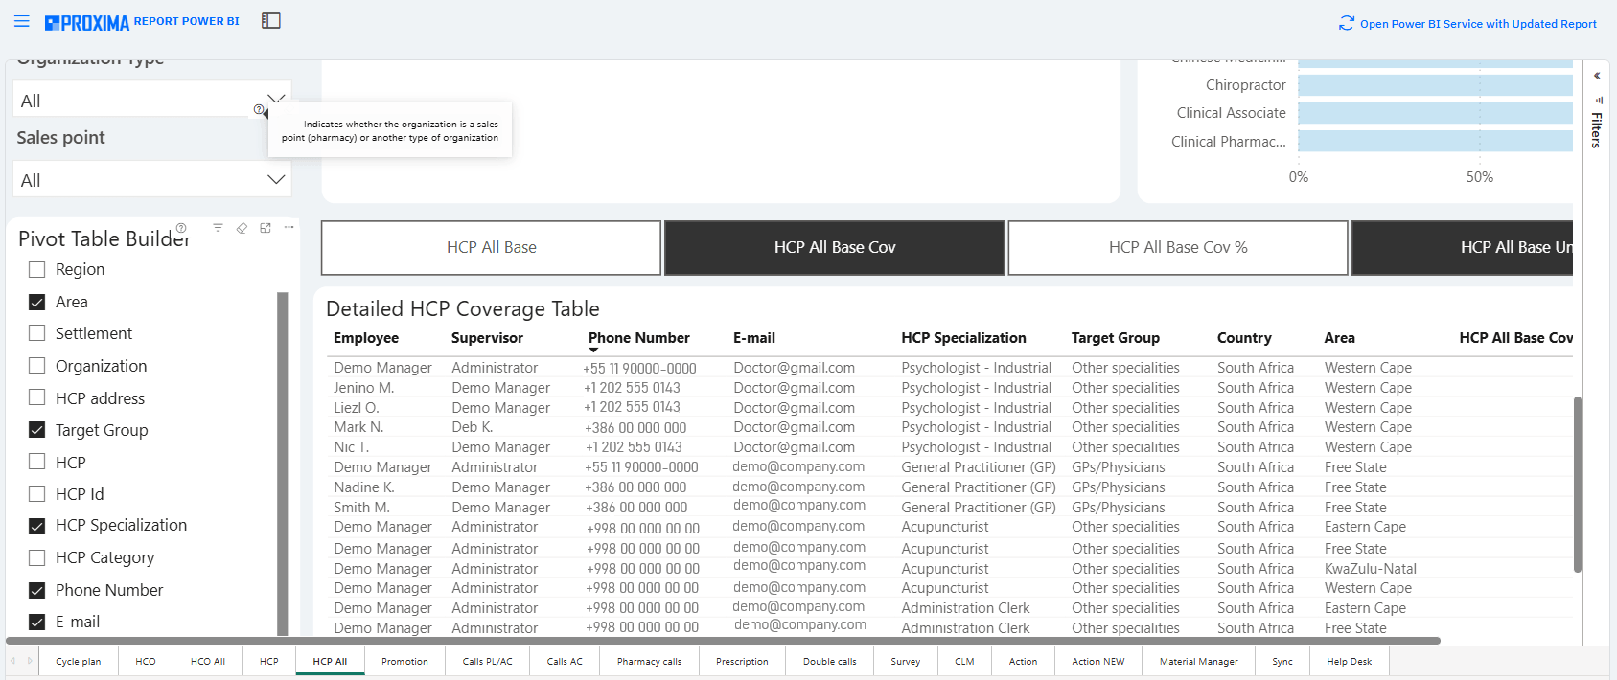Click the table's vertical scrollbar

[1578, 485]
